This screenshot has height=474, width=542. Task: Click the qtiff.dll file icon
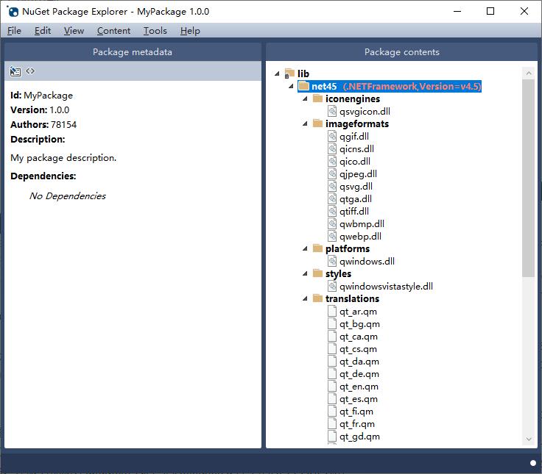click(x=332, y=211)
